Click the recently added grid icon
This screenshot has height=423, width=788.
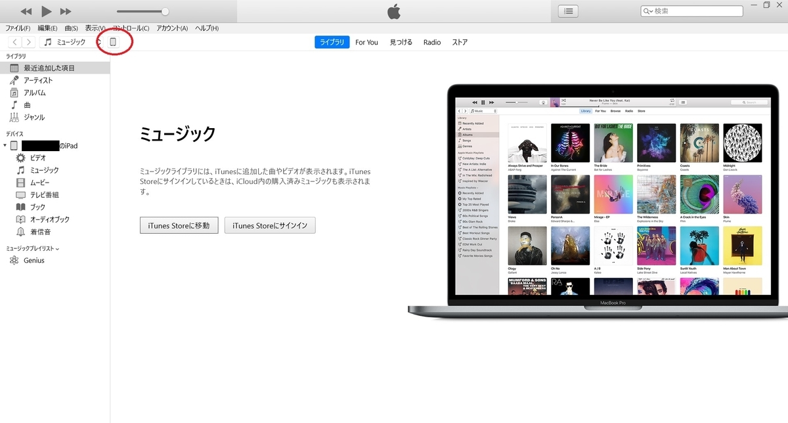pyautogui.click(x=14, y=68)
